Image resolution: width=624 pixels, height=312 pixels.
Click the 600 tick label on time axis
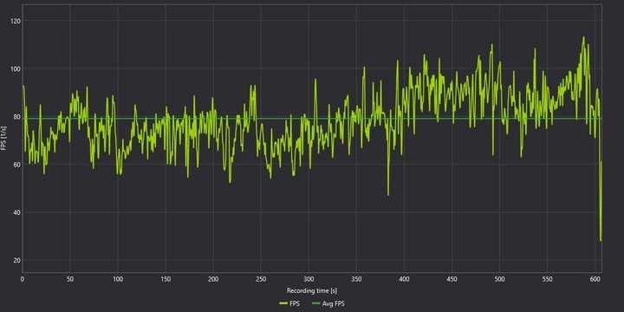(x=595, y=279)
